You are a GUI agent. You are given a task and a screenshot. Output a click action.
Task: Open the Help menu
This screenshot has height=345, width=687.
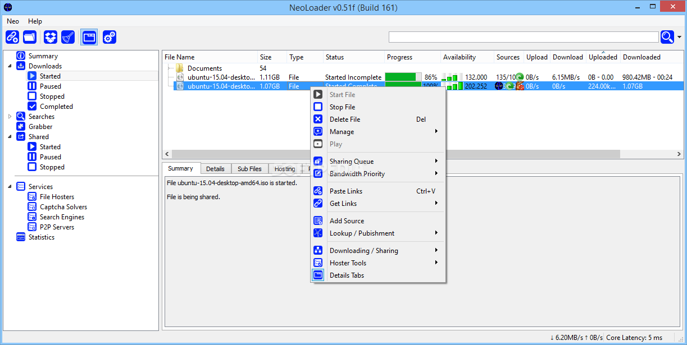(x=35, y=21)
